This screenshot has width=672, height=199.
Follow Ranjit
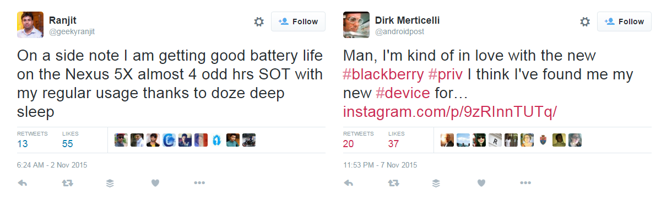298,21
